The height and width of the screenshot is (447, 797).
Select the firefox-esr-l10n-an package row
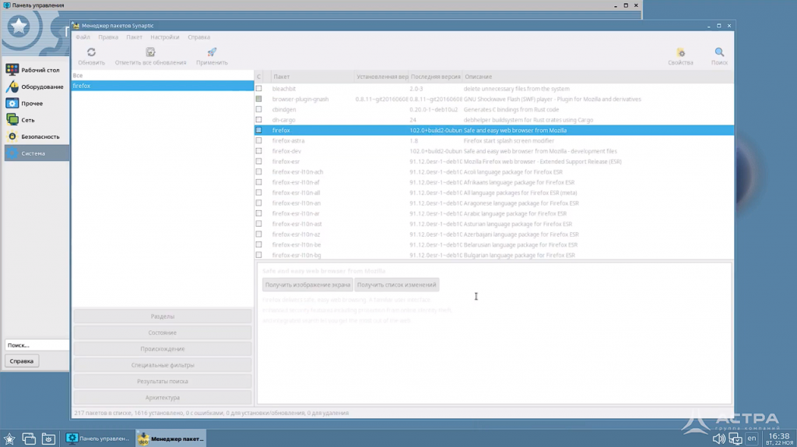click(494, 203)
